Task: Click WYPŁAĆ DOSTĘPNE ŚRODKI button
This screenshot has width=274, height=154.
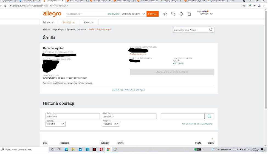Action: (x=172, y=72)
